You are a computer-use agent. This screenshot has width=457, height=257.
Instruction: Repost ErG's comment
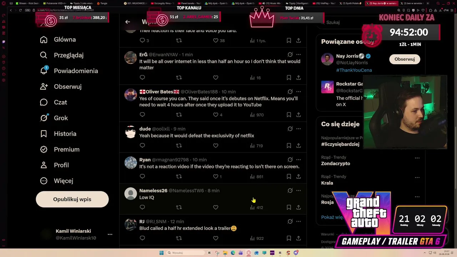pos(179,77)
